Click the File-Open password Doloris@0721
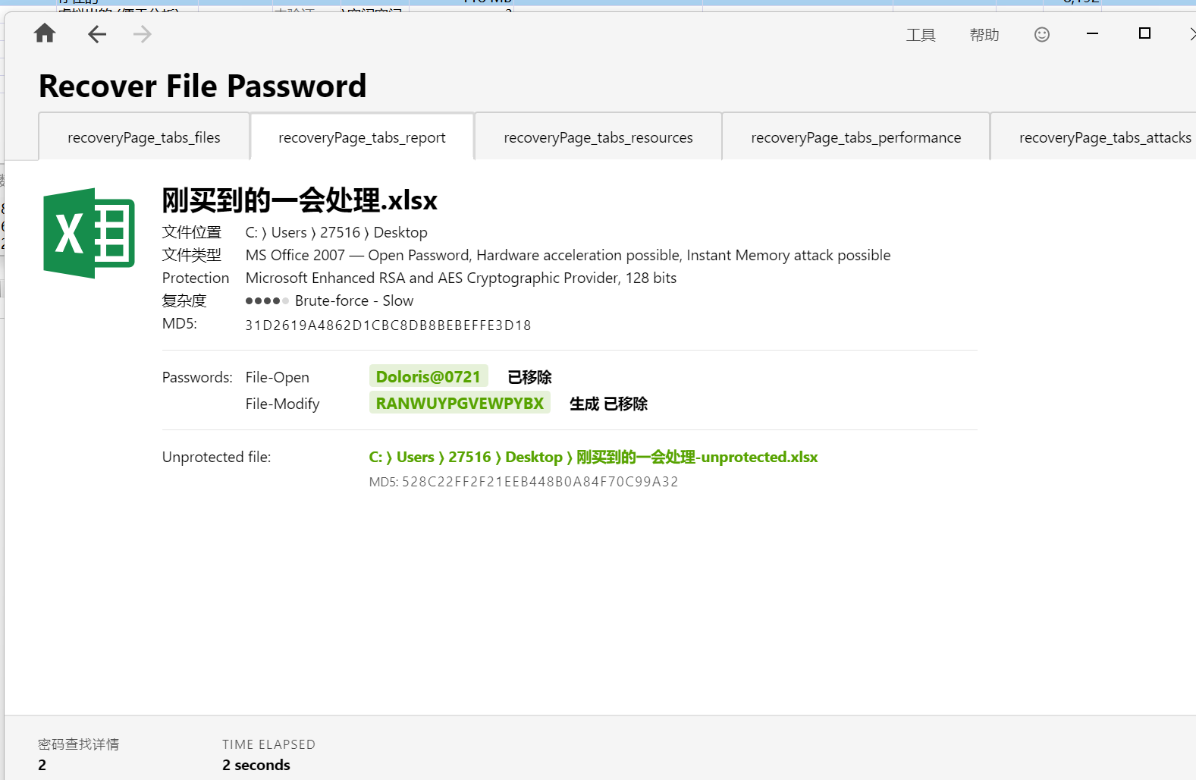1196x780 pixels. coord(428,376)
